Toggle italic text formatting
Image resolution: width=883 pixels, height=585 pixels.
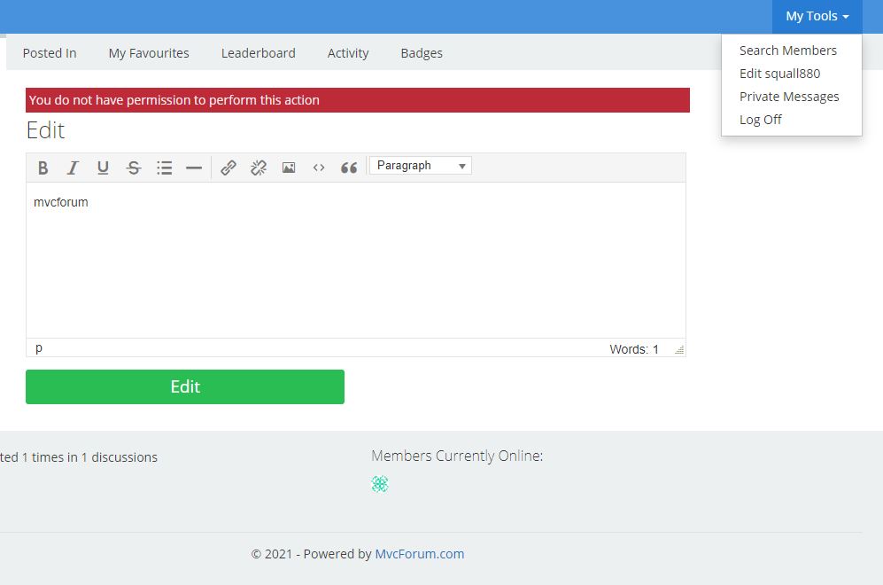tap(73, 168)
